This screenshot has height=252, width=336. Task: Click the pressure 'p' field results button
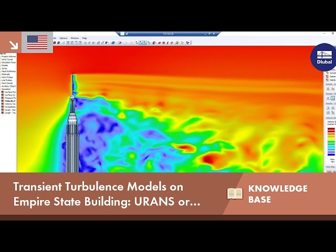(328, 98)
